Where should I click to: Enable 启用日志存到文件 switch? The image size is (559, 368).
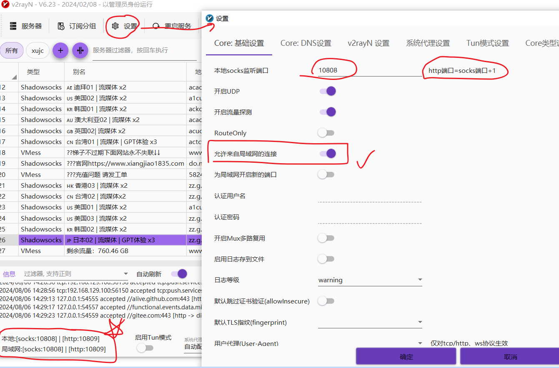click(x=326, y=259)
